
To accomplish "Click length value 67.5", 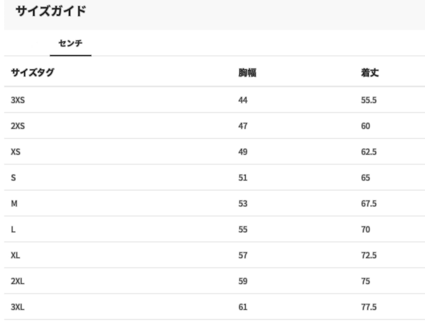I will [x=369, y=204].
